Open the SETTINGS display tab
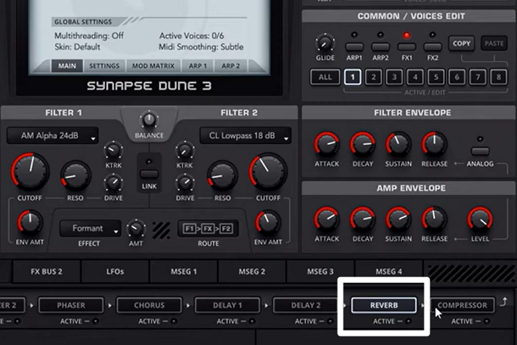This screenshot has height=345, width=517. pyautogui.click(x=104, y=66)
